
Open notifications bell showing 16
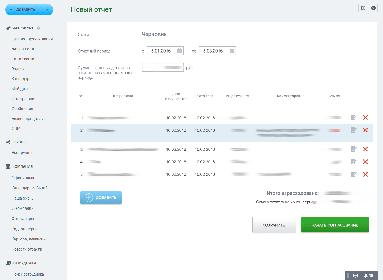369,276
